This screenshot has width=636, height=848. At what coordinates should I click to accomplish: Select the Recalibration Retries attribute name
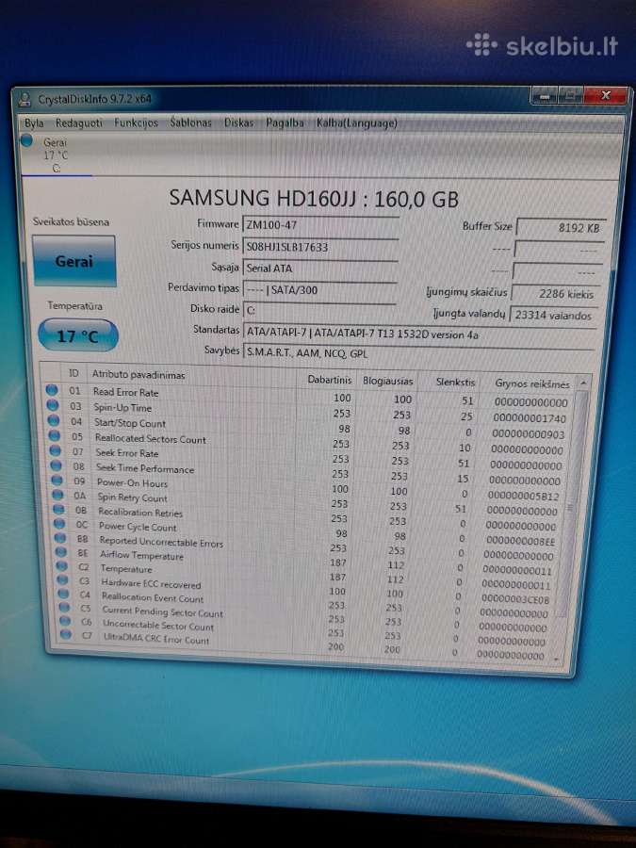140,513
